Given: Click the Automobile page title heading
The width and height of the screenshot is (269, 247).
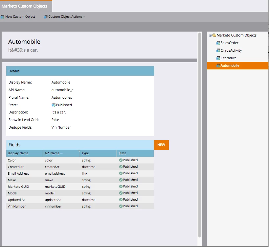Looking at the screenshot, I should 24,42.
